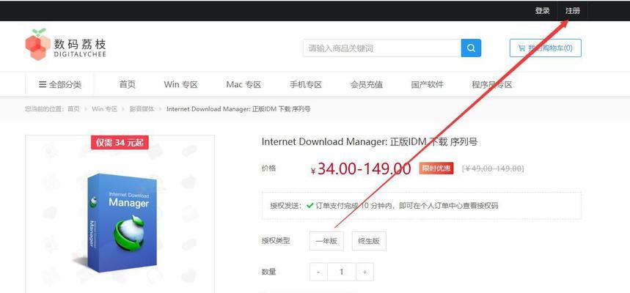Open the Win 专区 nav tab
630x293 pixels.
tap(181, 85)
